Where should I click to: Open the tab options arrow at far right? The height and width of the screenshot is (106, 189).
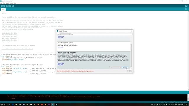[x=186, y=9]
